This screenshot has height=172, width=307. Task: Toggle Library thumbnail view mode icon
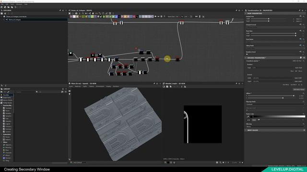click(x=62, y=92)
